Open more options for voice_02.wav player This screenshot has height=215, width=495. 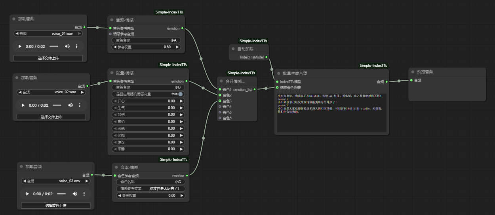click(x=80, y=106)
